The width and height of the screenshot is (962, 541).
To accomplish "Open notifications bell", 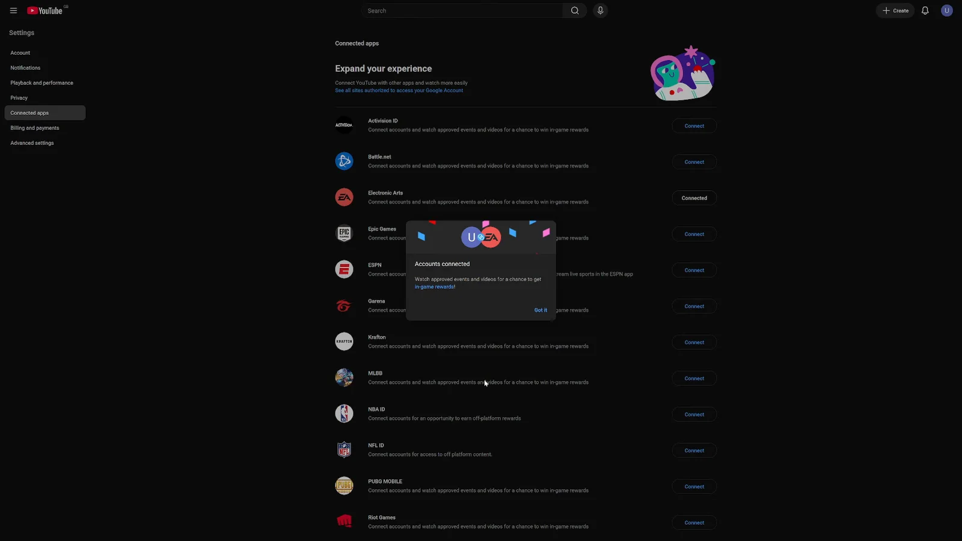I will point(925,11).
